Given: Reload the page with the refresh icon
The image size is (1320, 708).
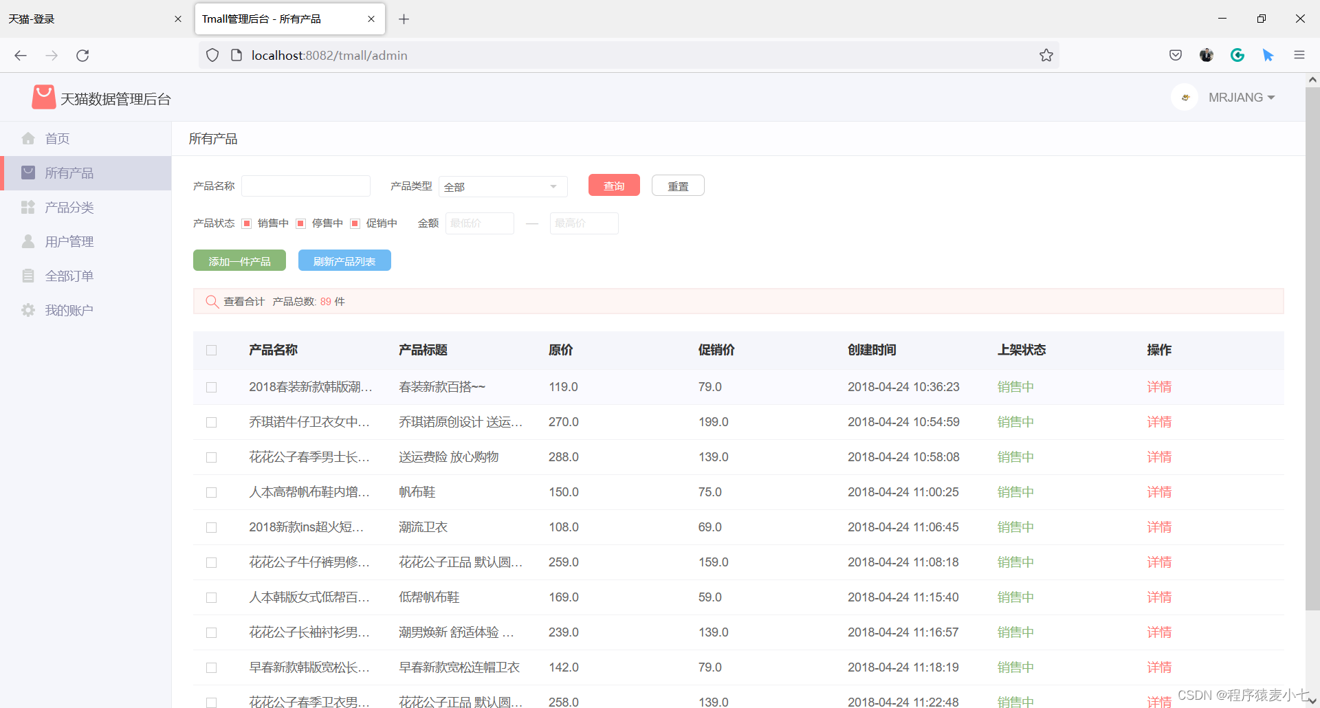Looking at the screenshot, I should tap(82, 56).
